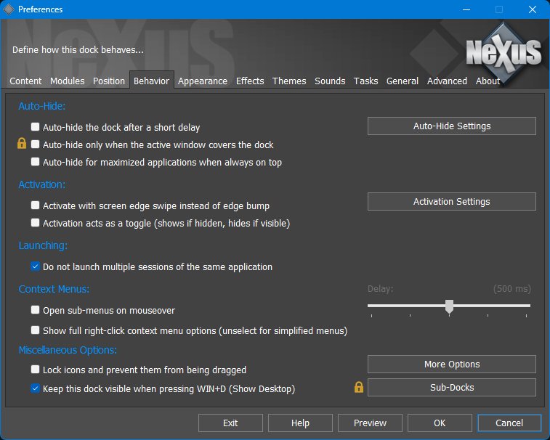Select the Behavior tab
This screenshot has height=440, width=550.
click(152, 81)
